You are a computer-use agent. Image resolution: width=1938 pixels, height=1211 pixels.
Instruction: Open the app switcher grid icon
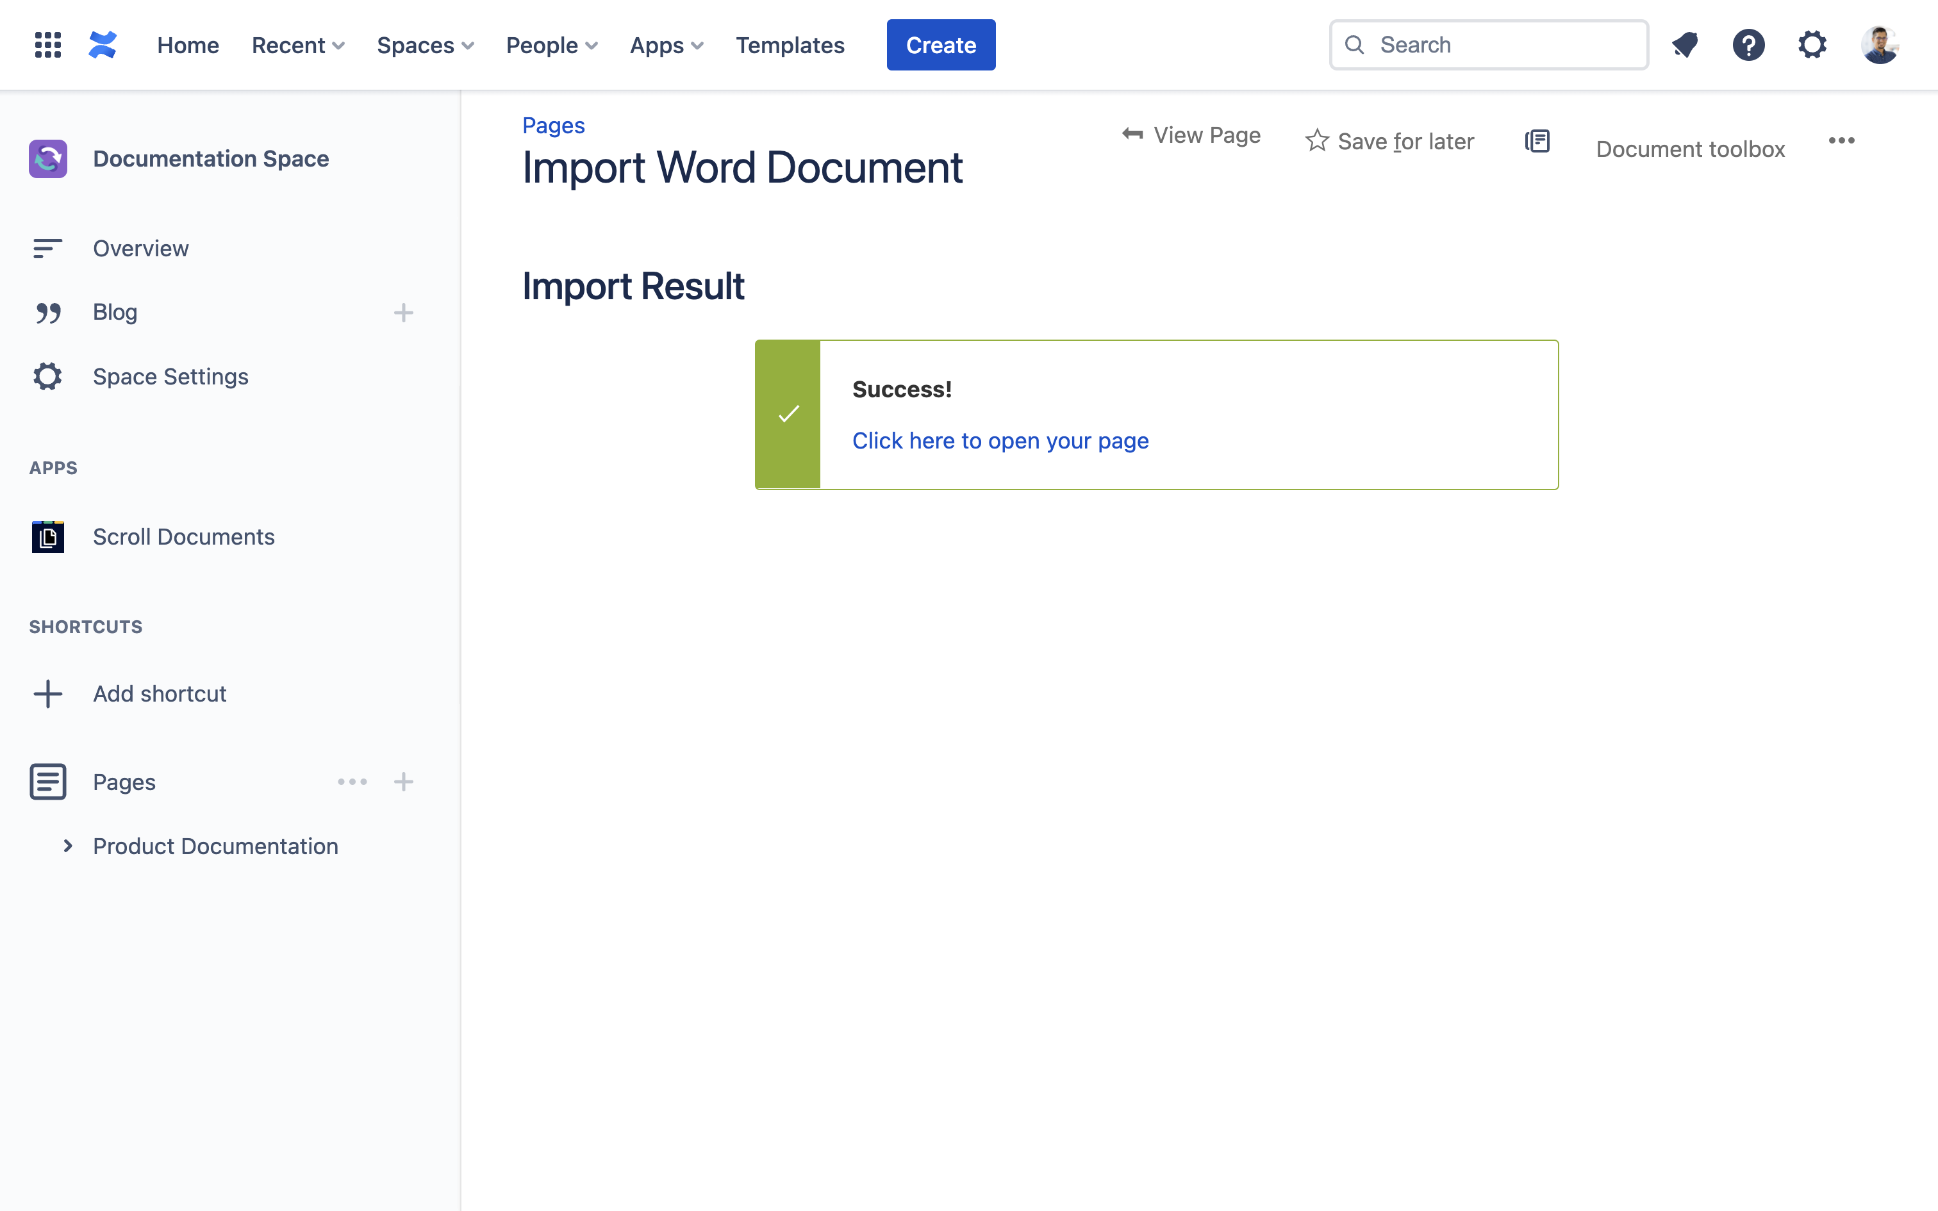click(x=48, y=45)
